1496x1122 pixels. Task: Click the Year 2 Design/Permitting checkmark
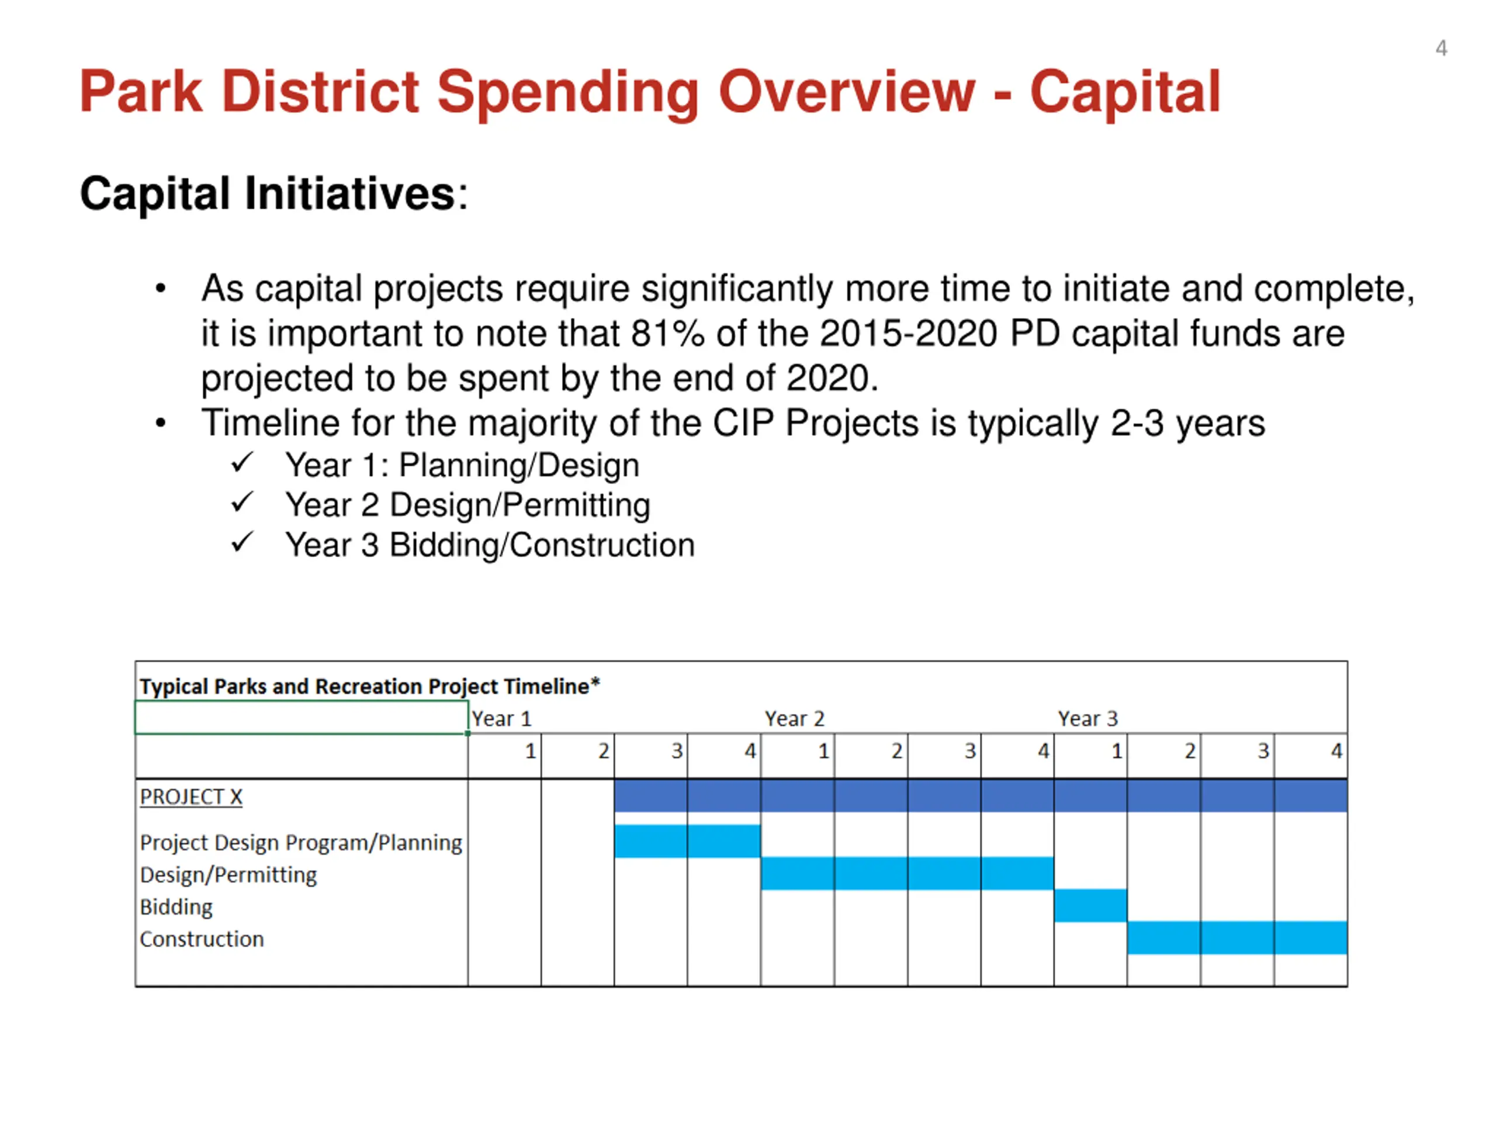pos(241,503)
